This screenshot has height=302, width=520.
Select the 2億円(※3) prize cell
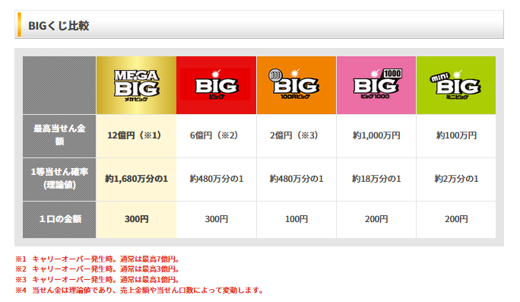(x=296, y=136)
